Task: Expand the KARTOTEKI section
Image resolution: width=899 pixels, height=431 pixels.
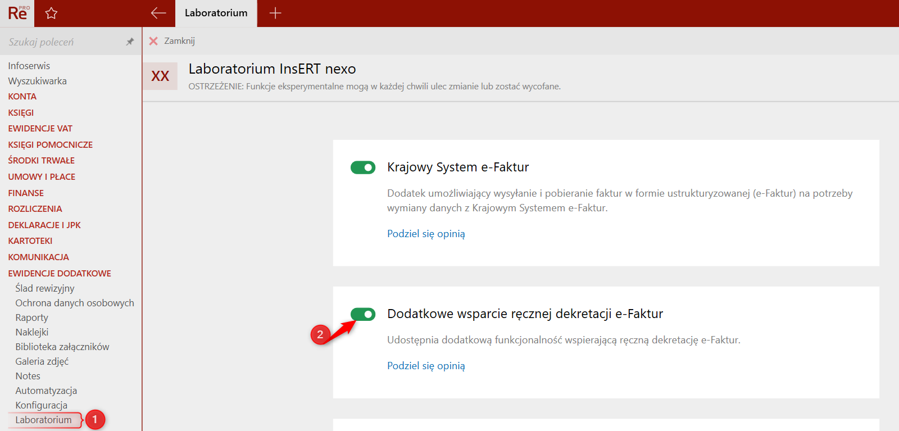Action: coord(30,241)
